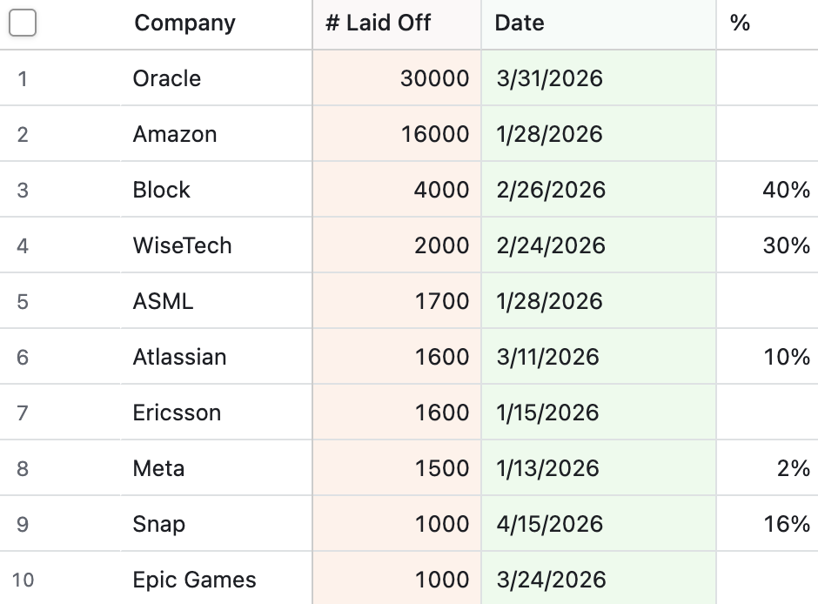Select Block's 40% value
818x604 pixels.
click(787, 190)
